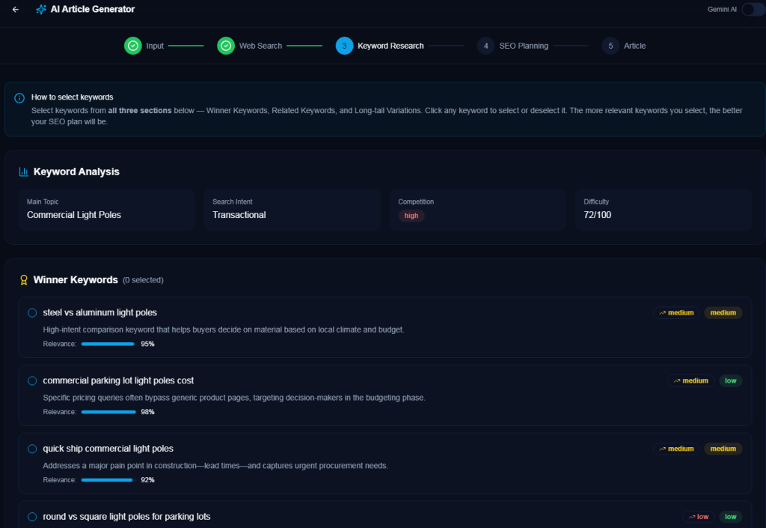Click the Specific pricing queries description
766x528 pixels.
[x=234, y=398]
